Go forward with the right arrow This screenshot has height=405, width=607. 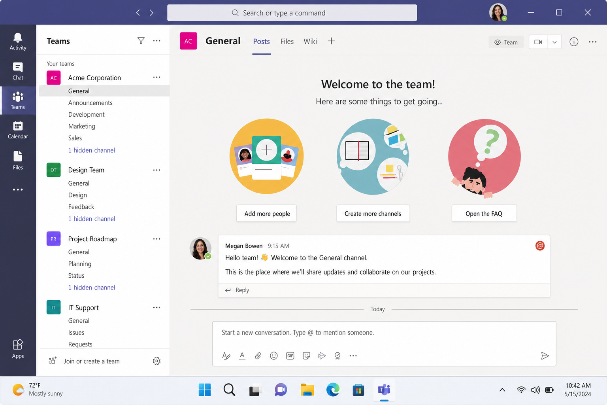click(x=151, y=13)
